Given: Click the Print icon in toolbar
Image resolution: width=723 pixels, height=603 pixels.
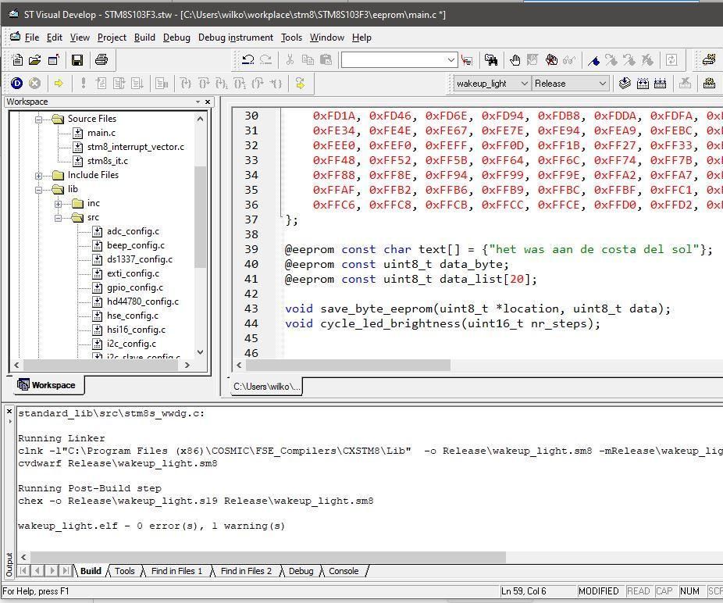Looking at the screenshot, I should (101, 60).
